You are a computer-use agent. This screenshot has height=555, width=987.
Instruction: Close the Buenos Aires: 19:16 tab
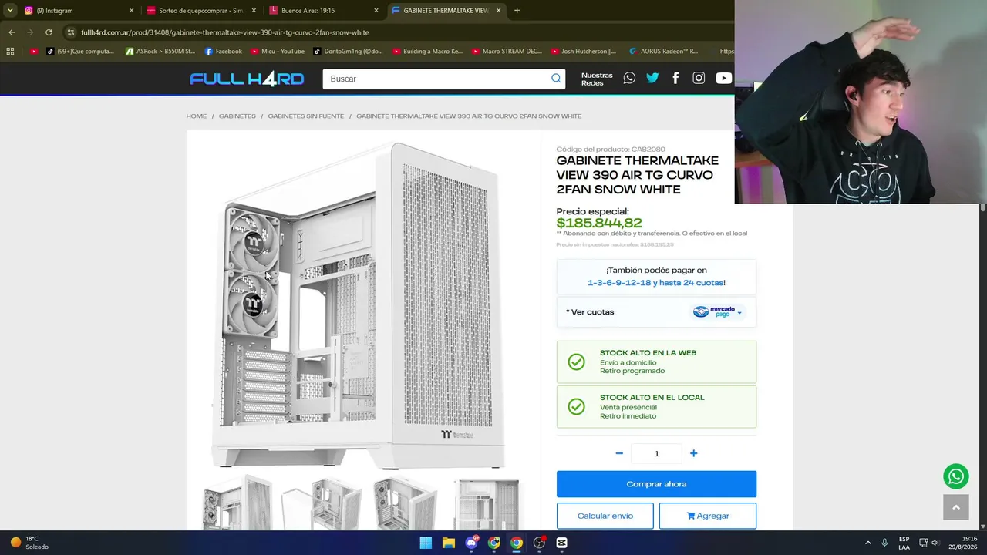[376, 11]
